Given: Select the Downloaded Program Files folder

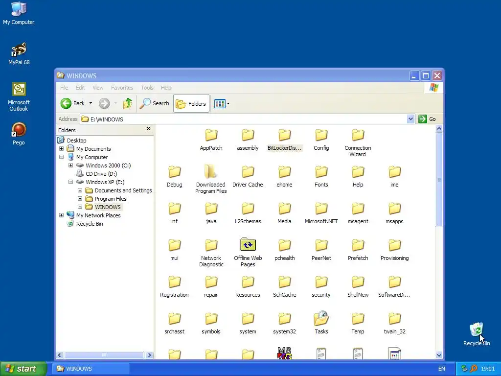Looking at the screenshot, I should (211, 179).
